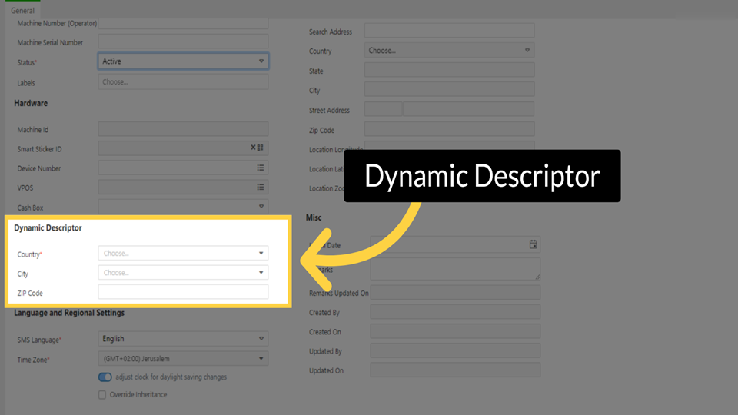Toggle adjust clock for daylight saving changes
The image size is (738, 415).
click(105, 377)
